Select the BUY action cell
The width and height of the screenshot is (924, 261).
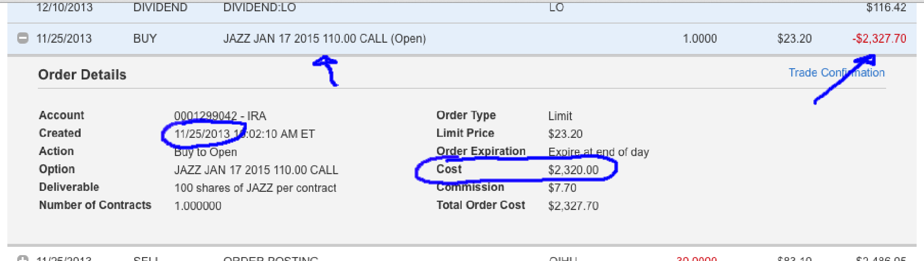[145, 39]
